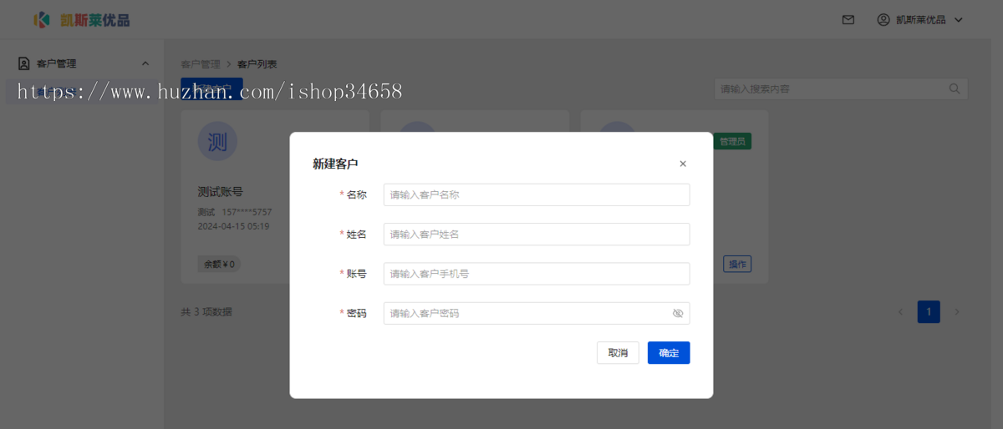Viewport: 1003px width, 429px height.
Task: Click the 请输入客户手机号 input field
Action: tap(537, 274)
